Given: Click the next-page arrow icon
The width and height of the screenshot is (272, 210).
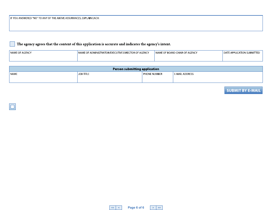Looking at the screenshot, I should click(153, 207).
